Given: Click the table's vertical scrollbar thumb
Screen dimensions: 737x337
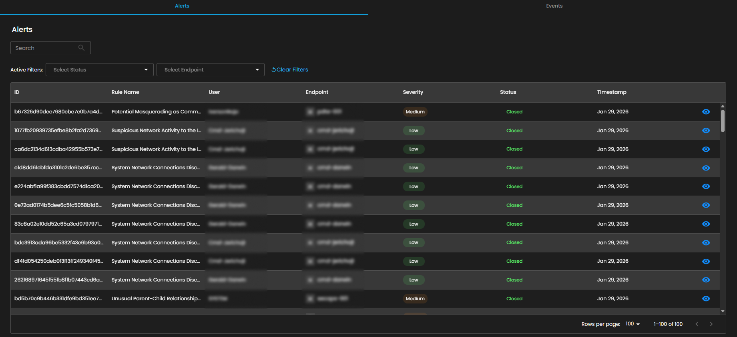Looking at the screenshot, I should coord(723,121).
